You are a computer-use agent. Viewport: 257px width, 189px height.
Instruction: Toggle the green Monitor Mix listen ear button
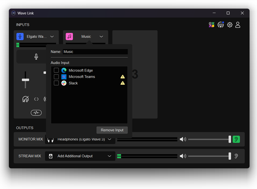click(x=236, y=139)
